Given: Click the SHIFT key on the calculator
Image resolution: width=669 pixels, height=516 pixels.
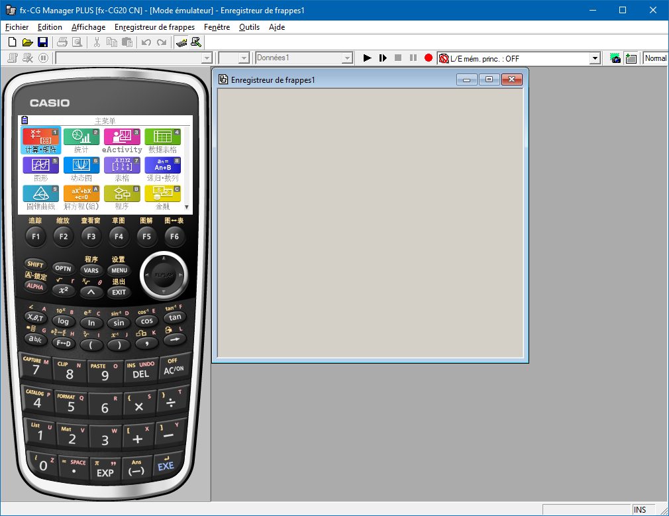Looking at the screenshot, I should [x=35, y=264].
